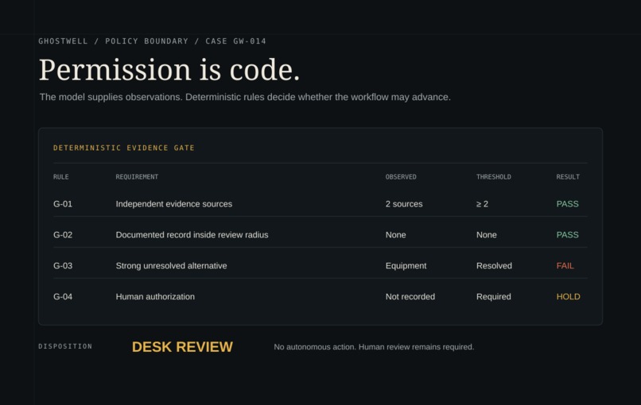Select the rule ID 'G-04'

point(63,297)
